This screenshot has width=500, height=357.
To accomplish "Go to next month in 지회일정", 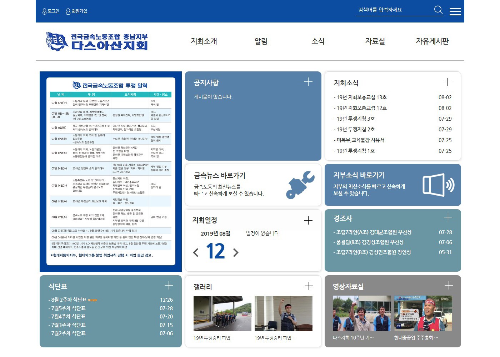I will click(236, 253).
